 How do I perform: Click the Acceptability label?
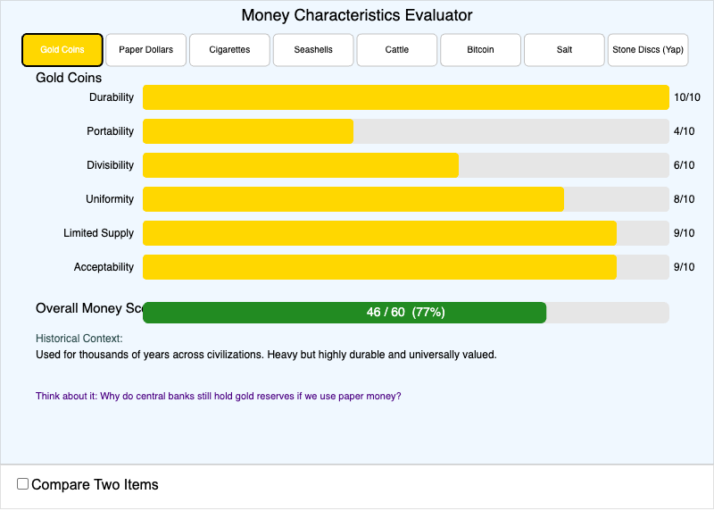pos(104,267)
